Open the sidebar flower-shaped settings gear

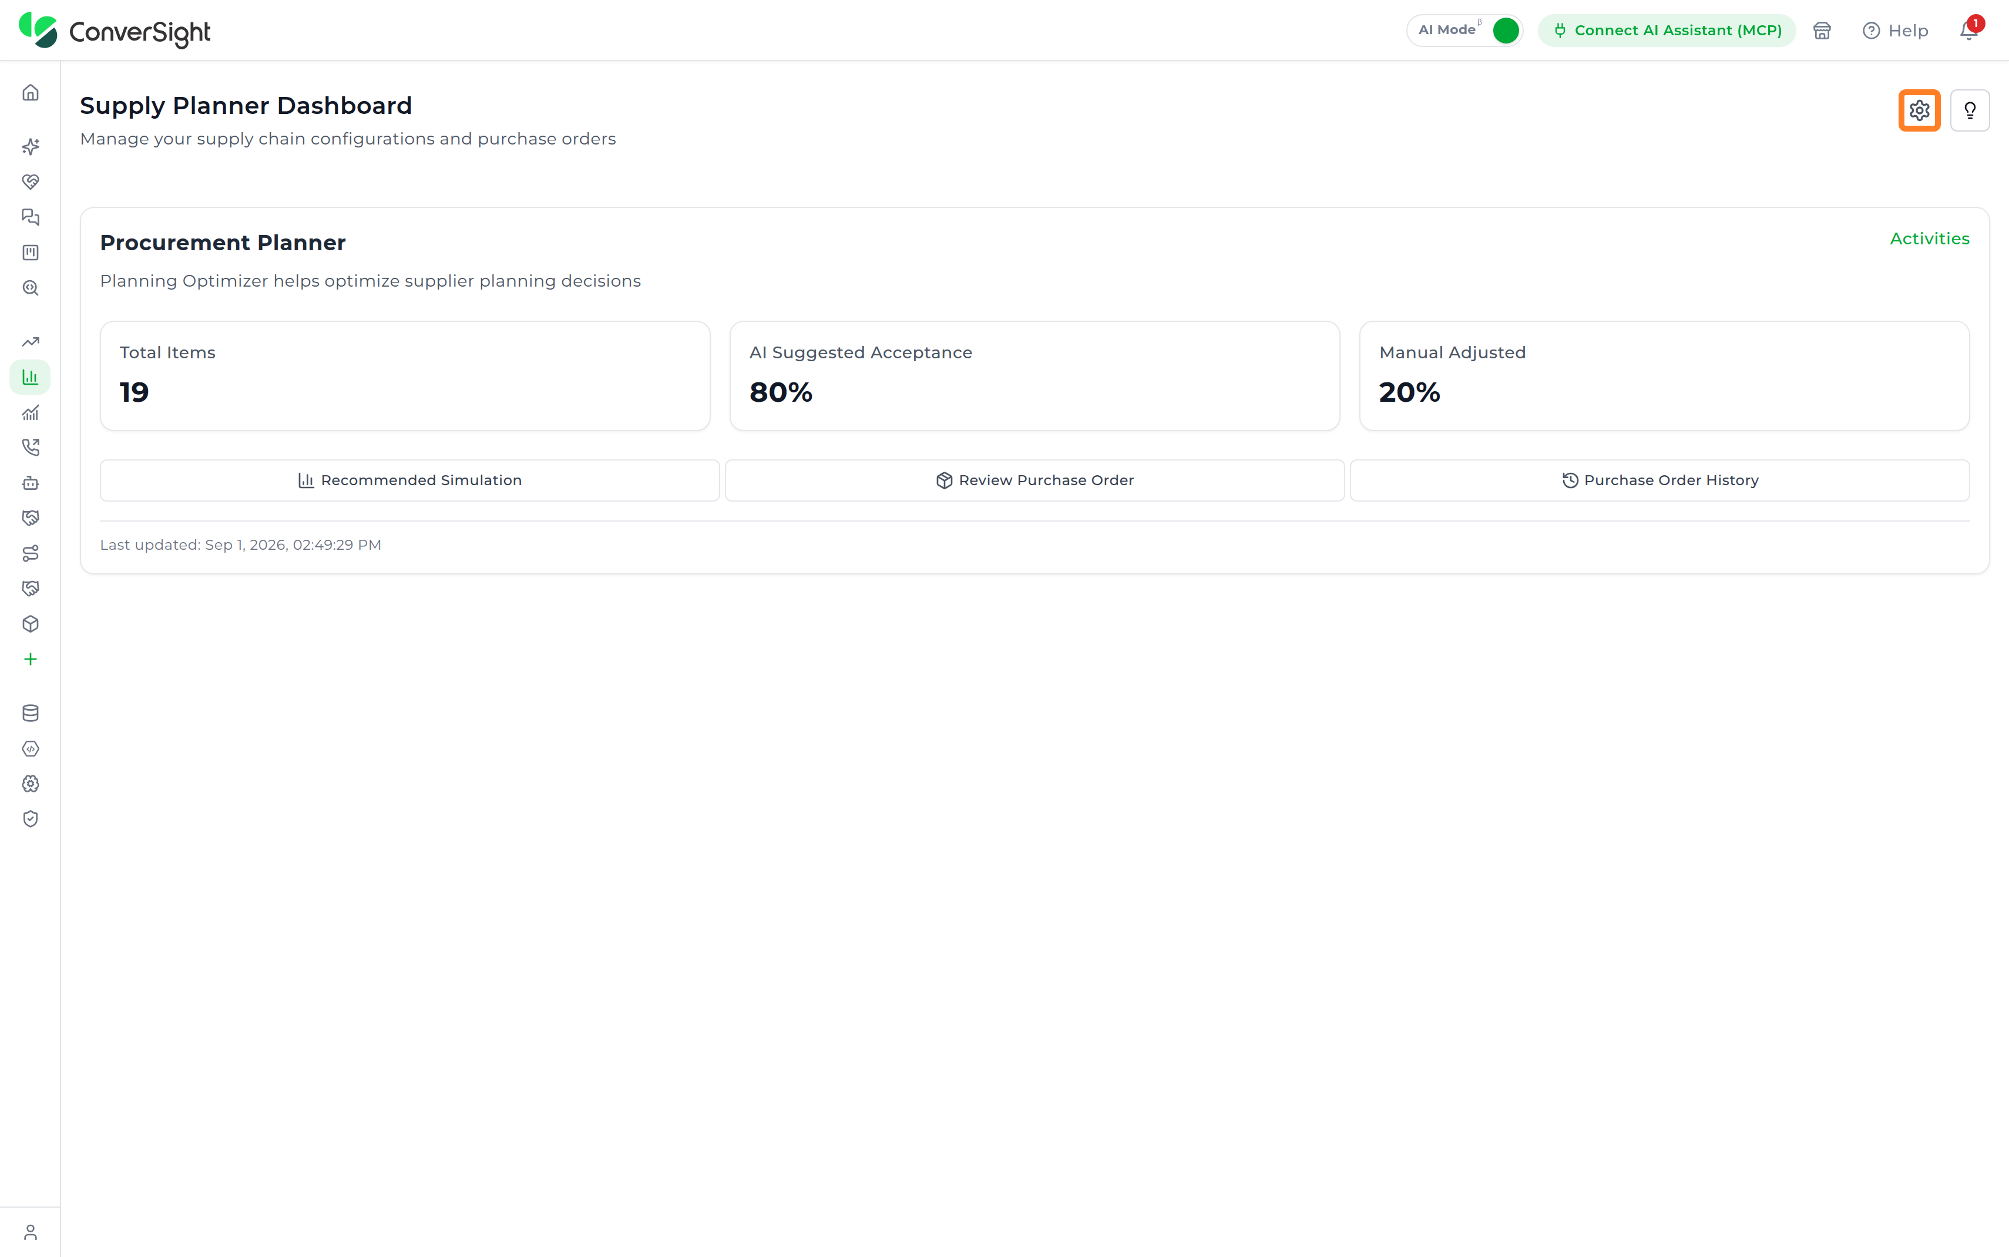(31, 784)
